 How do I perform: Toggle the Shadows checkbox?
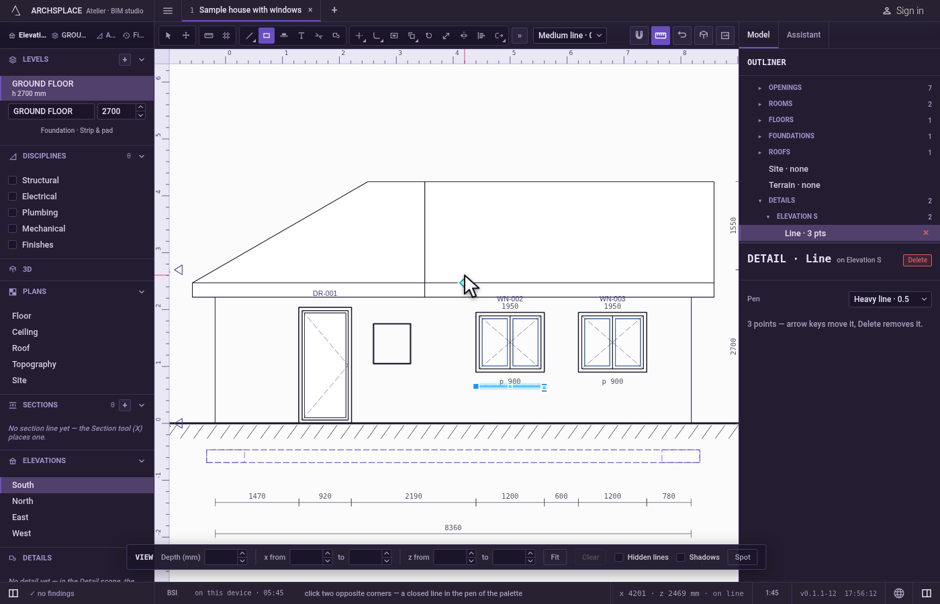pos(681,558)
